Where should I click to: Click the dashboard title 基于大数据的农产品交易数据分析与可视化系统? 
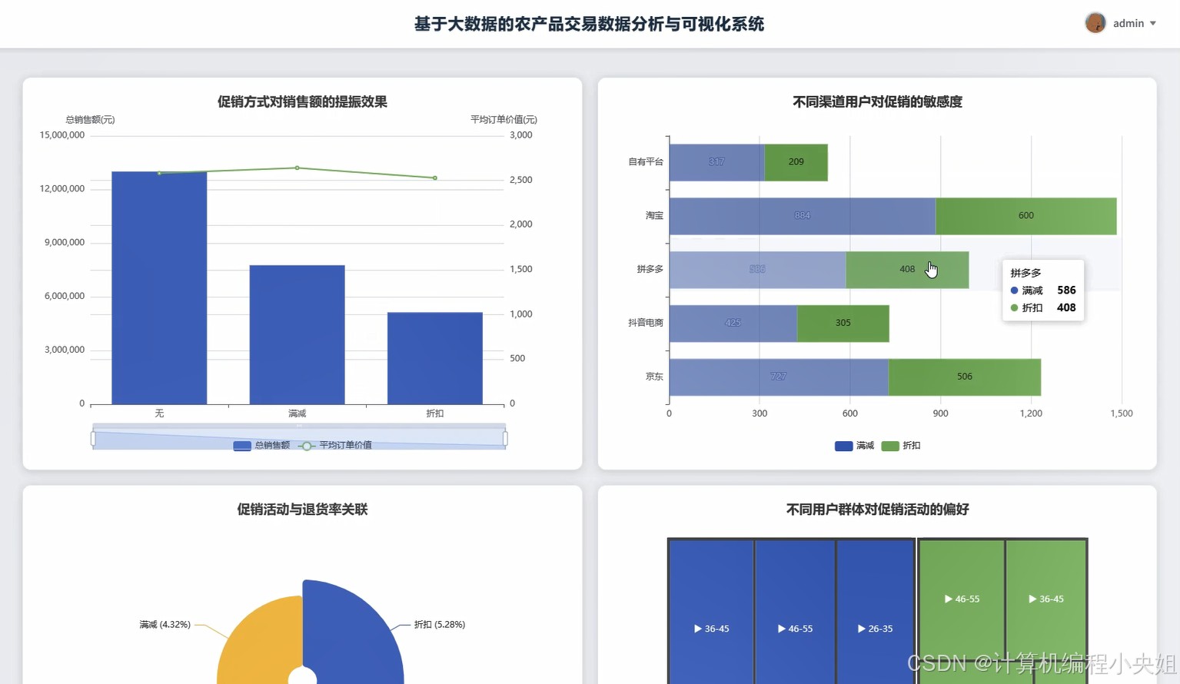click(x=589, y=24)
